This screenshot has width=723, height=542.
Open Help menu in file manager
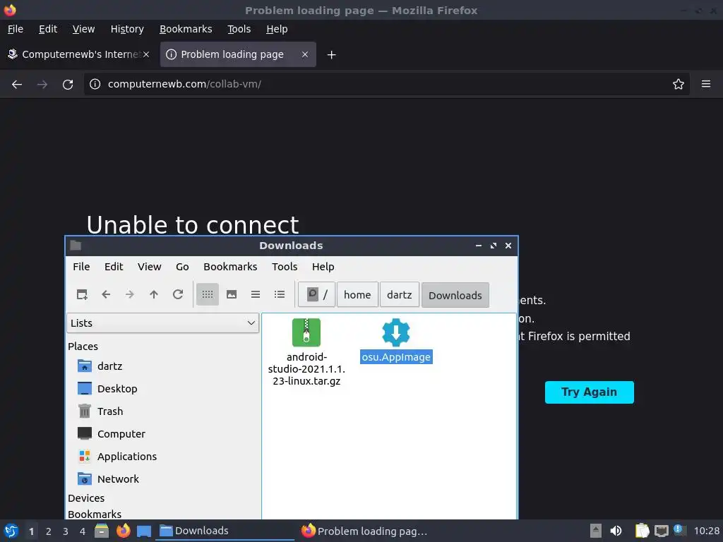click(x=323, y=267)
